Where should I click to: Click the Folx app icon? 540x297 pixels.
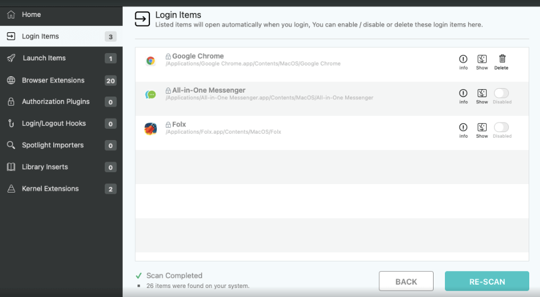150,129
